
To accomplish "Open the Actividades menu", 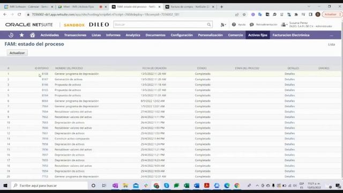I will pos(49,35).
